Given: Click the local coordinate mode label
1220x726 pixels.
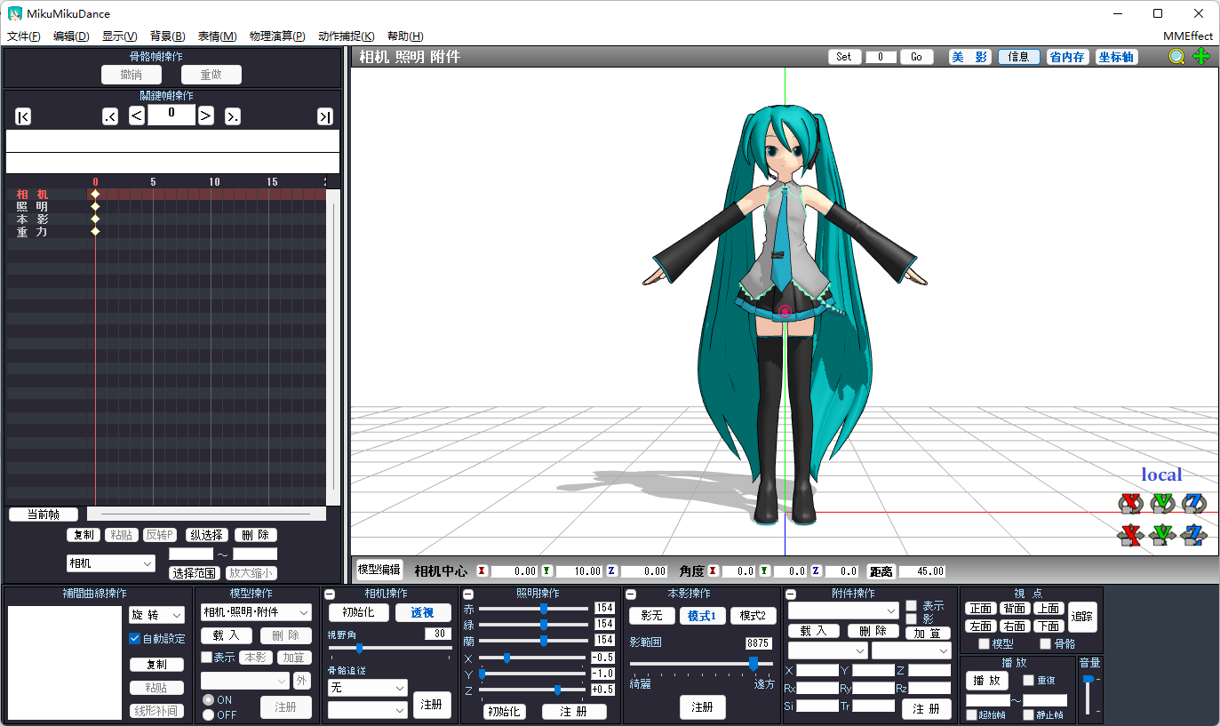Looking at the screenshot, I should point(1161,475).
